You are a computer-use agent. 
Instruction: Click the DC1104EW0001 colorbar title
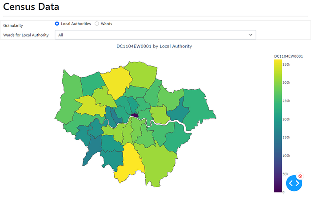click(288, 56)
